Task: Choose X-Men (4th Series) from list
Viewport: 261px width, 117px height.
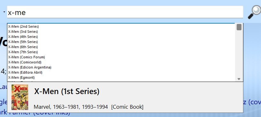Action: click(121, 37)
